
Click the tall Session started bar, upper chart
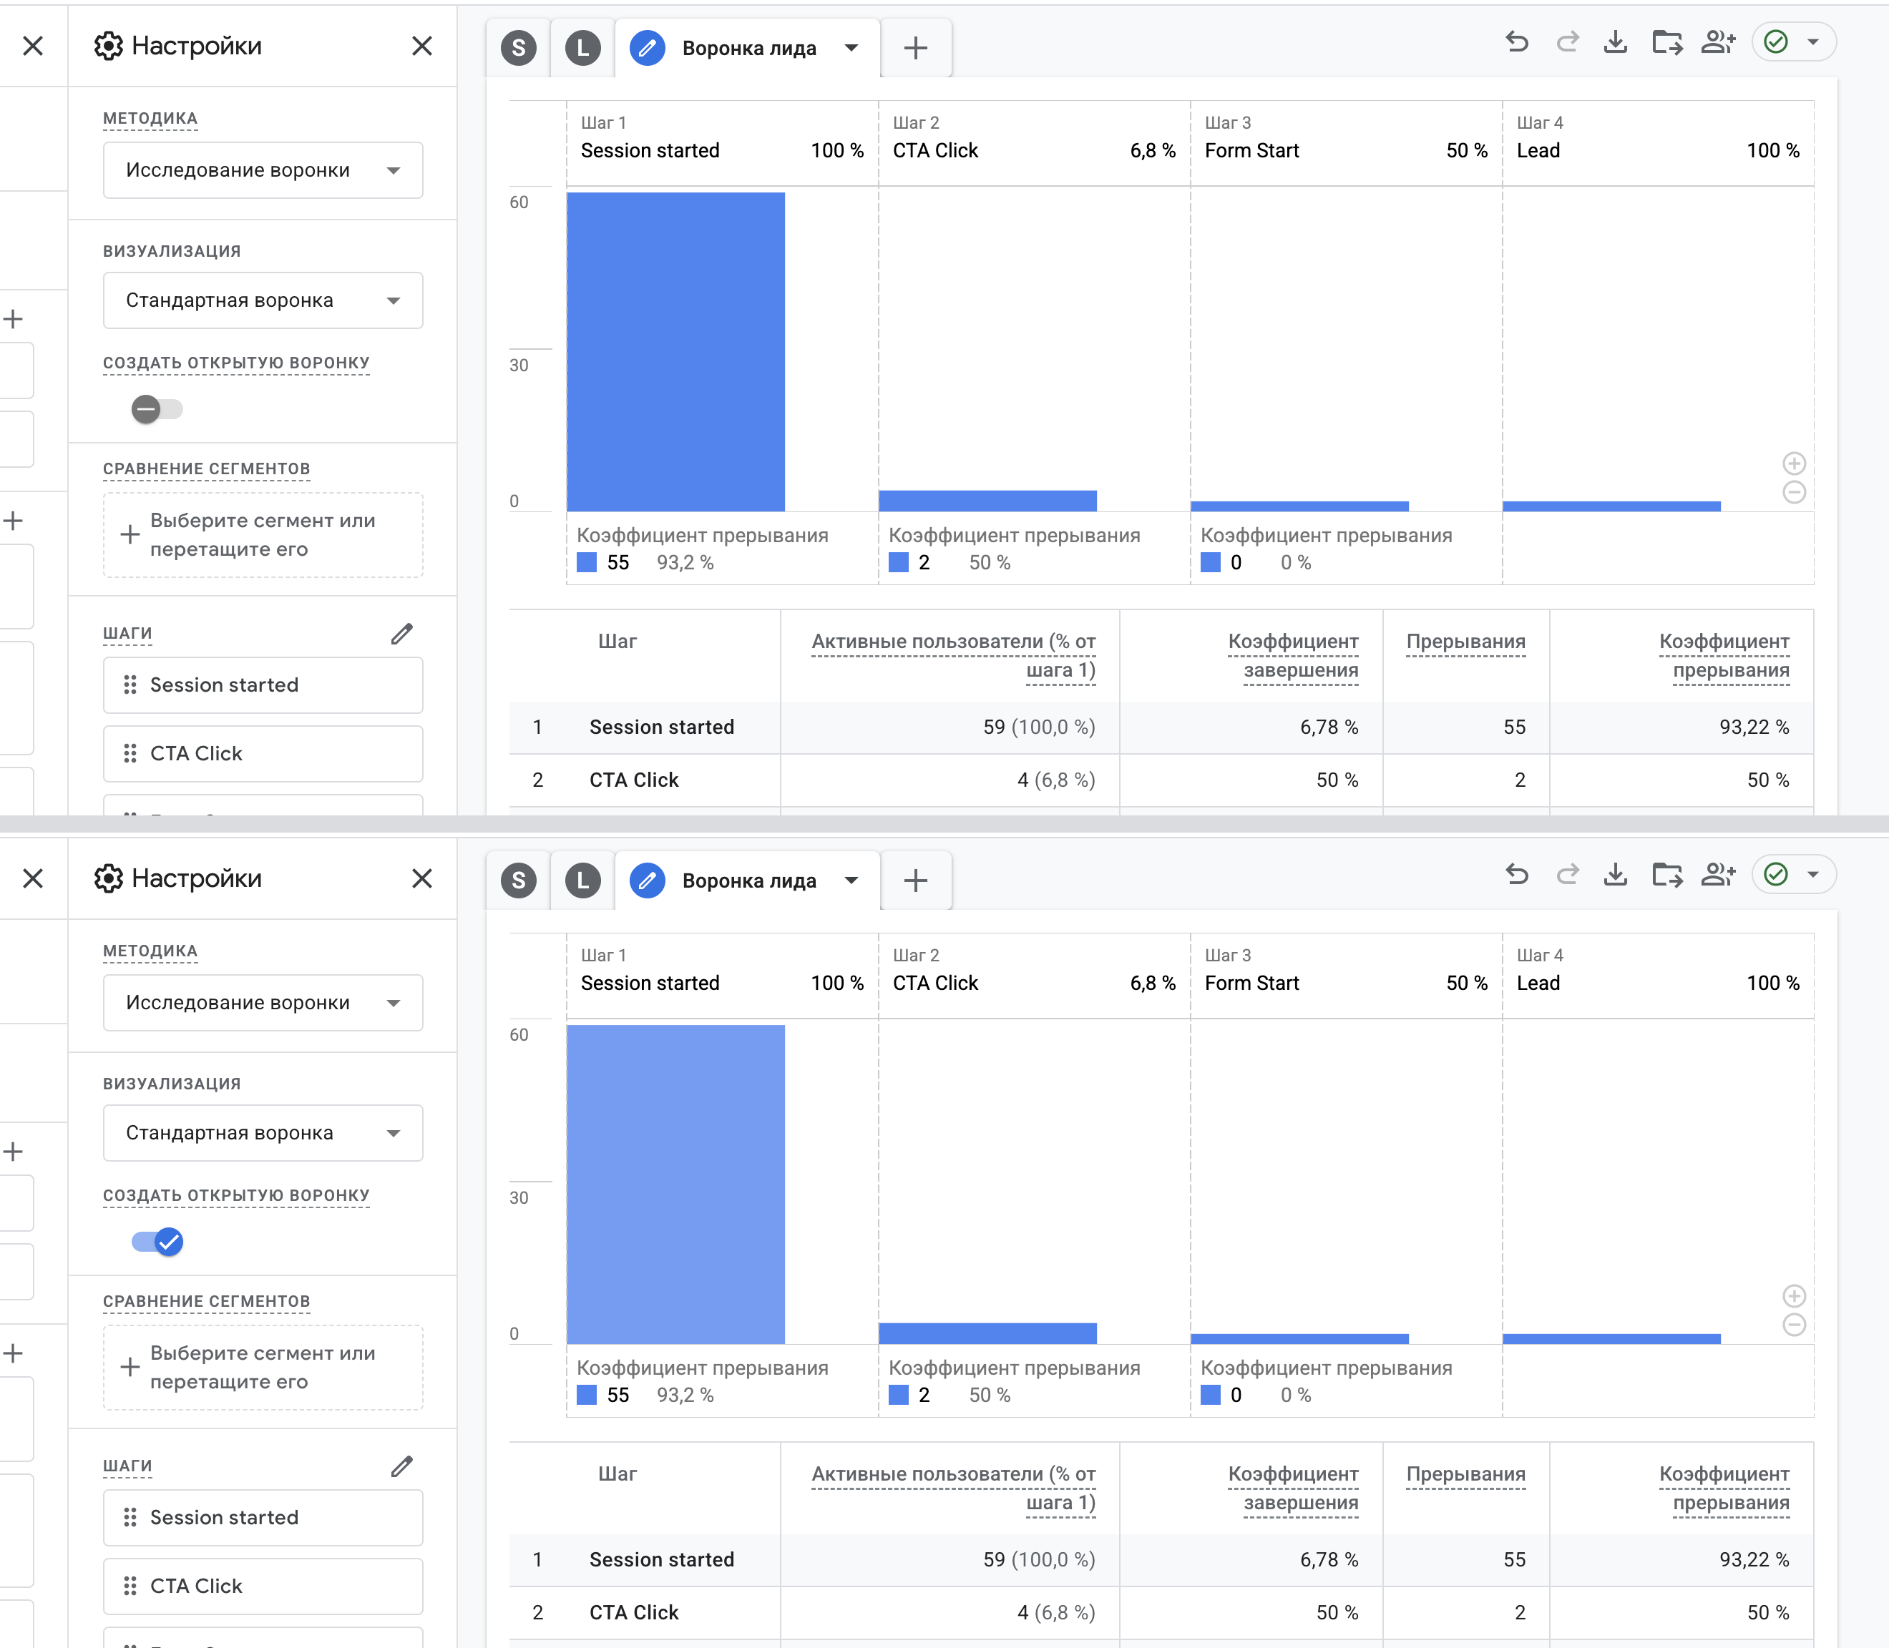click(675, 351)
